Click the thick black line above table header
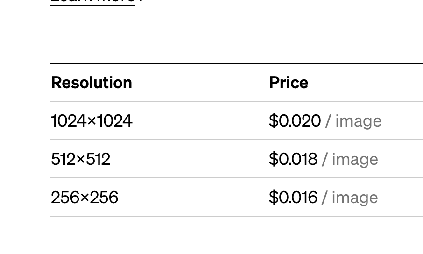The height and width of the screenshot is (254, 423). pyautogui.click(x=236, y=63)
